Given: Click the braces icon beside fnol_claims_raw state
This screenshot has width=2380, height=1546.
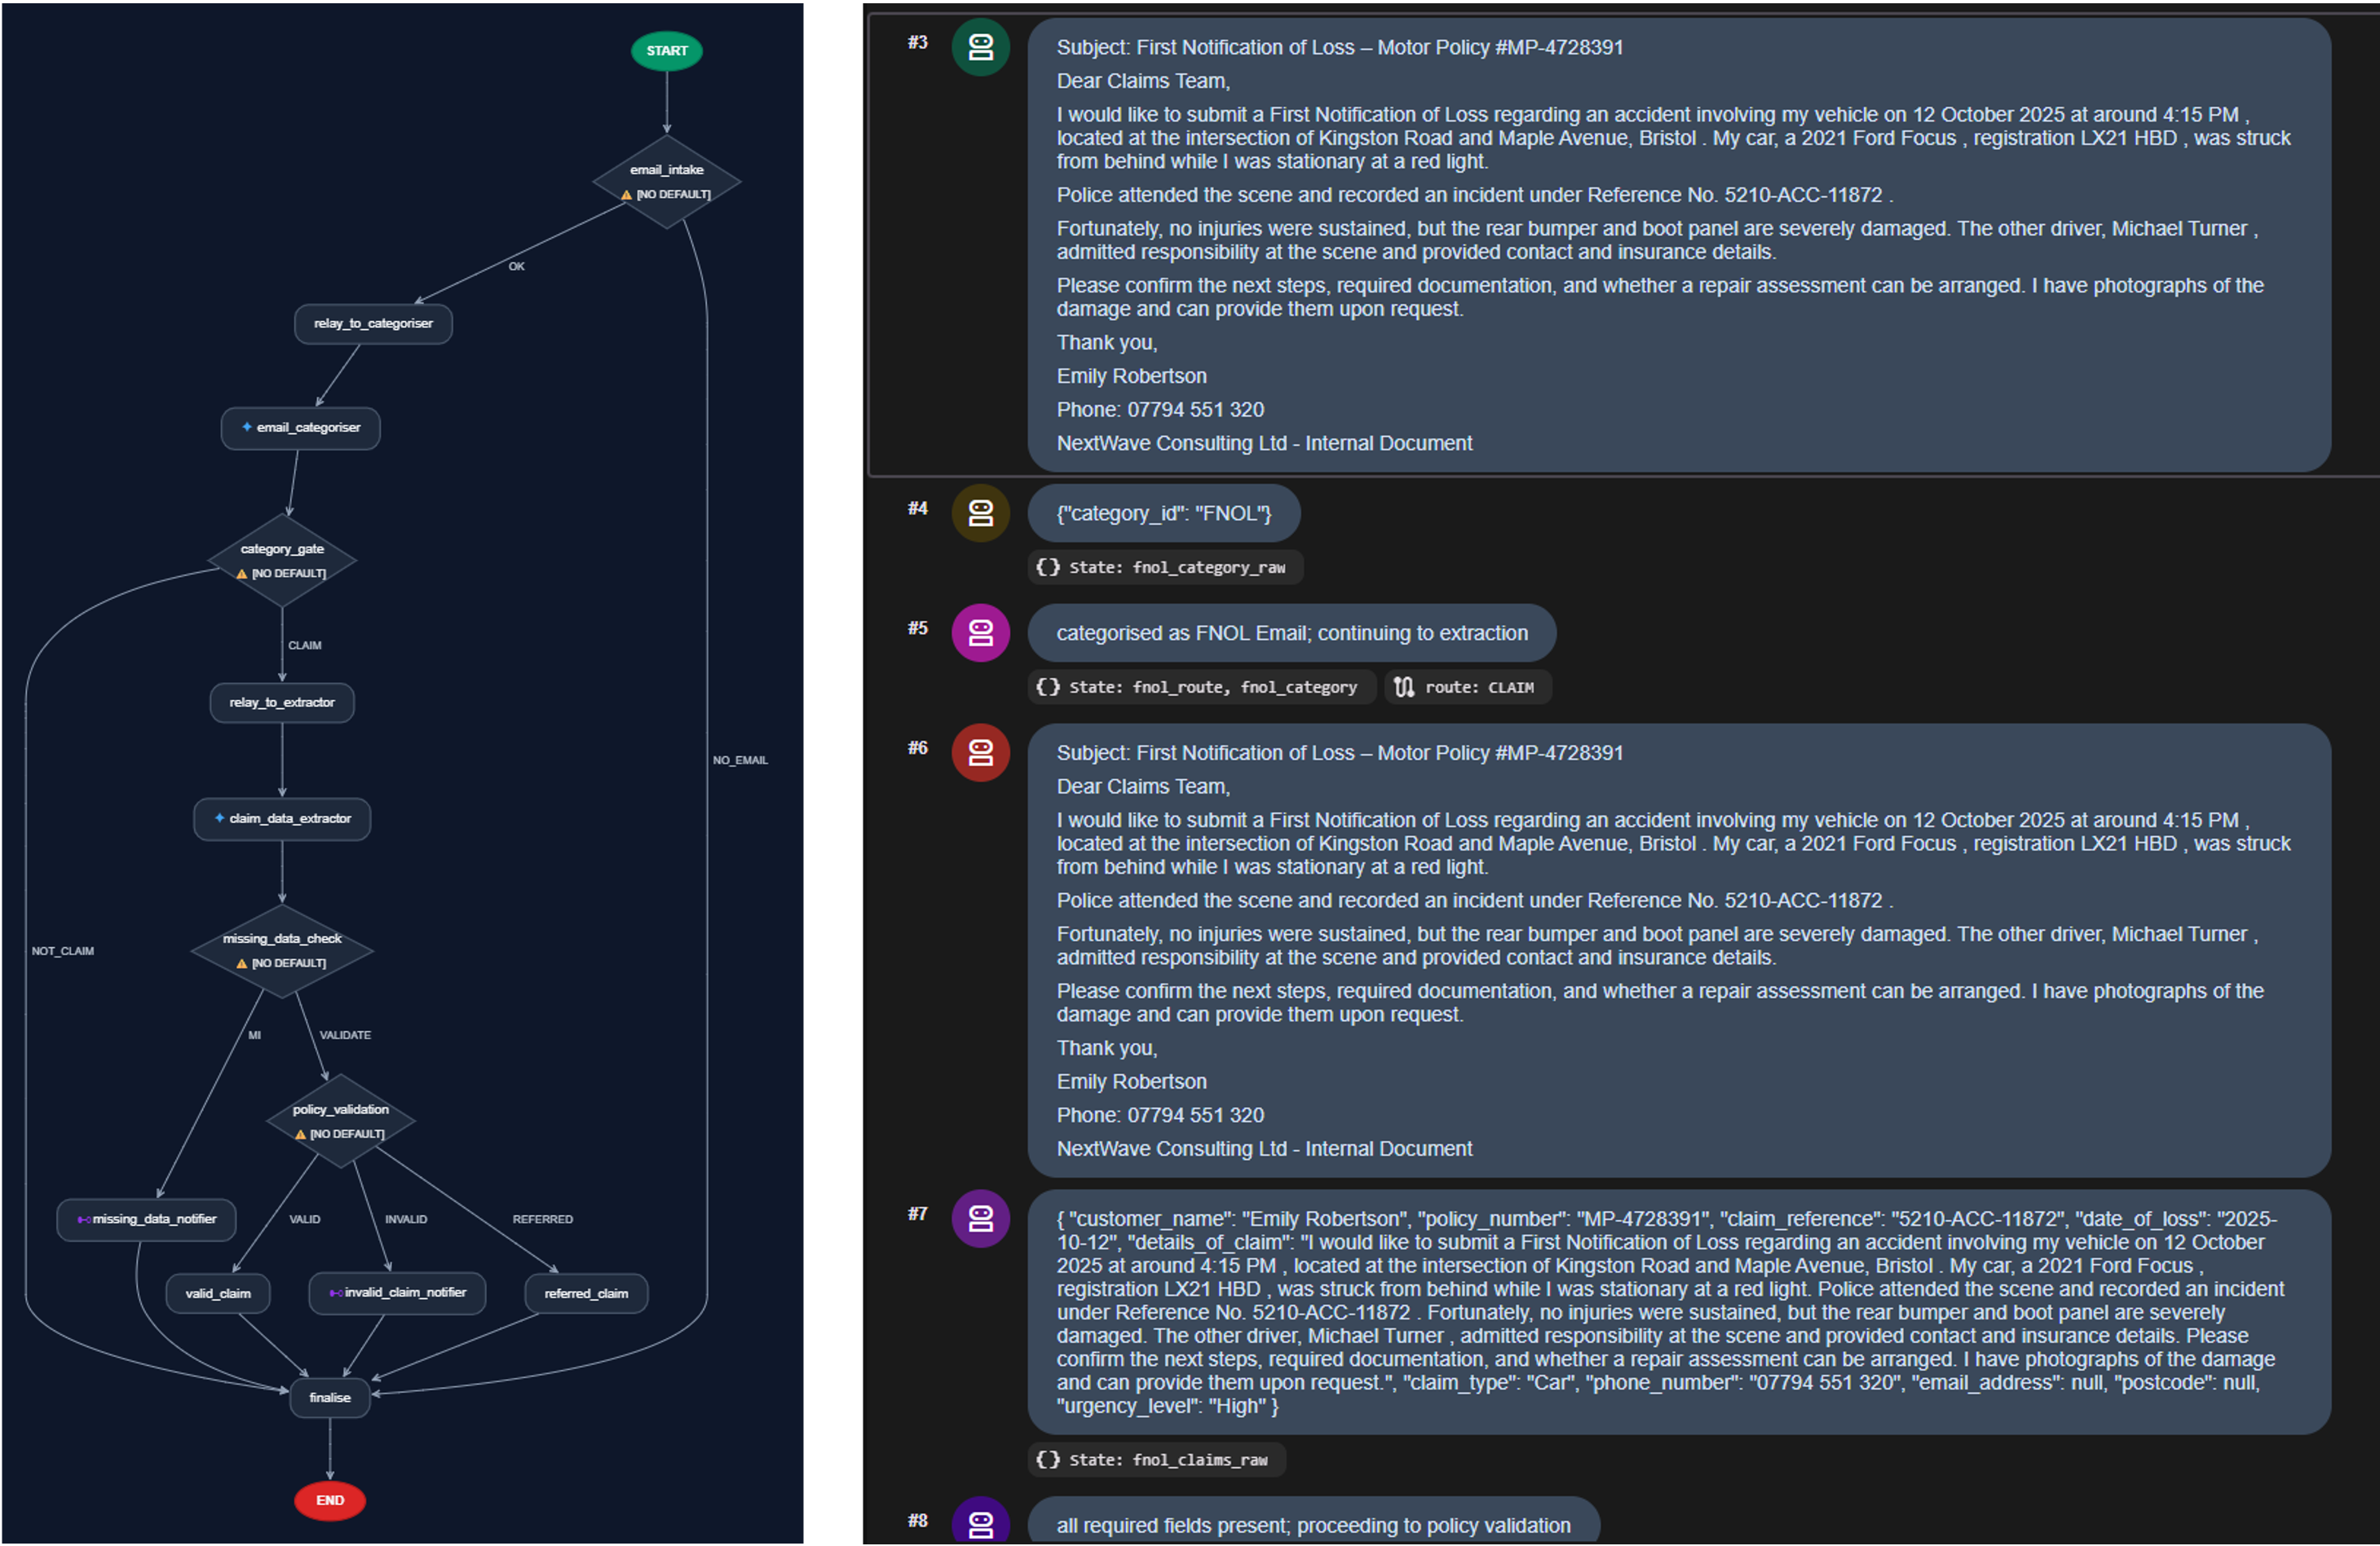Looking at the screenshot, I should click(x=1047, y=1459).
